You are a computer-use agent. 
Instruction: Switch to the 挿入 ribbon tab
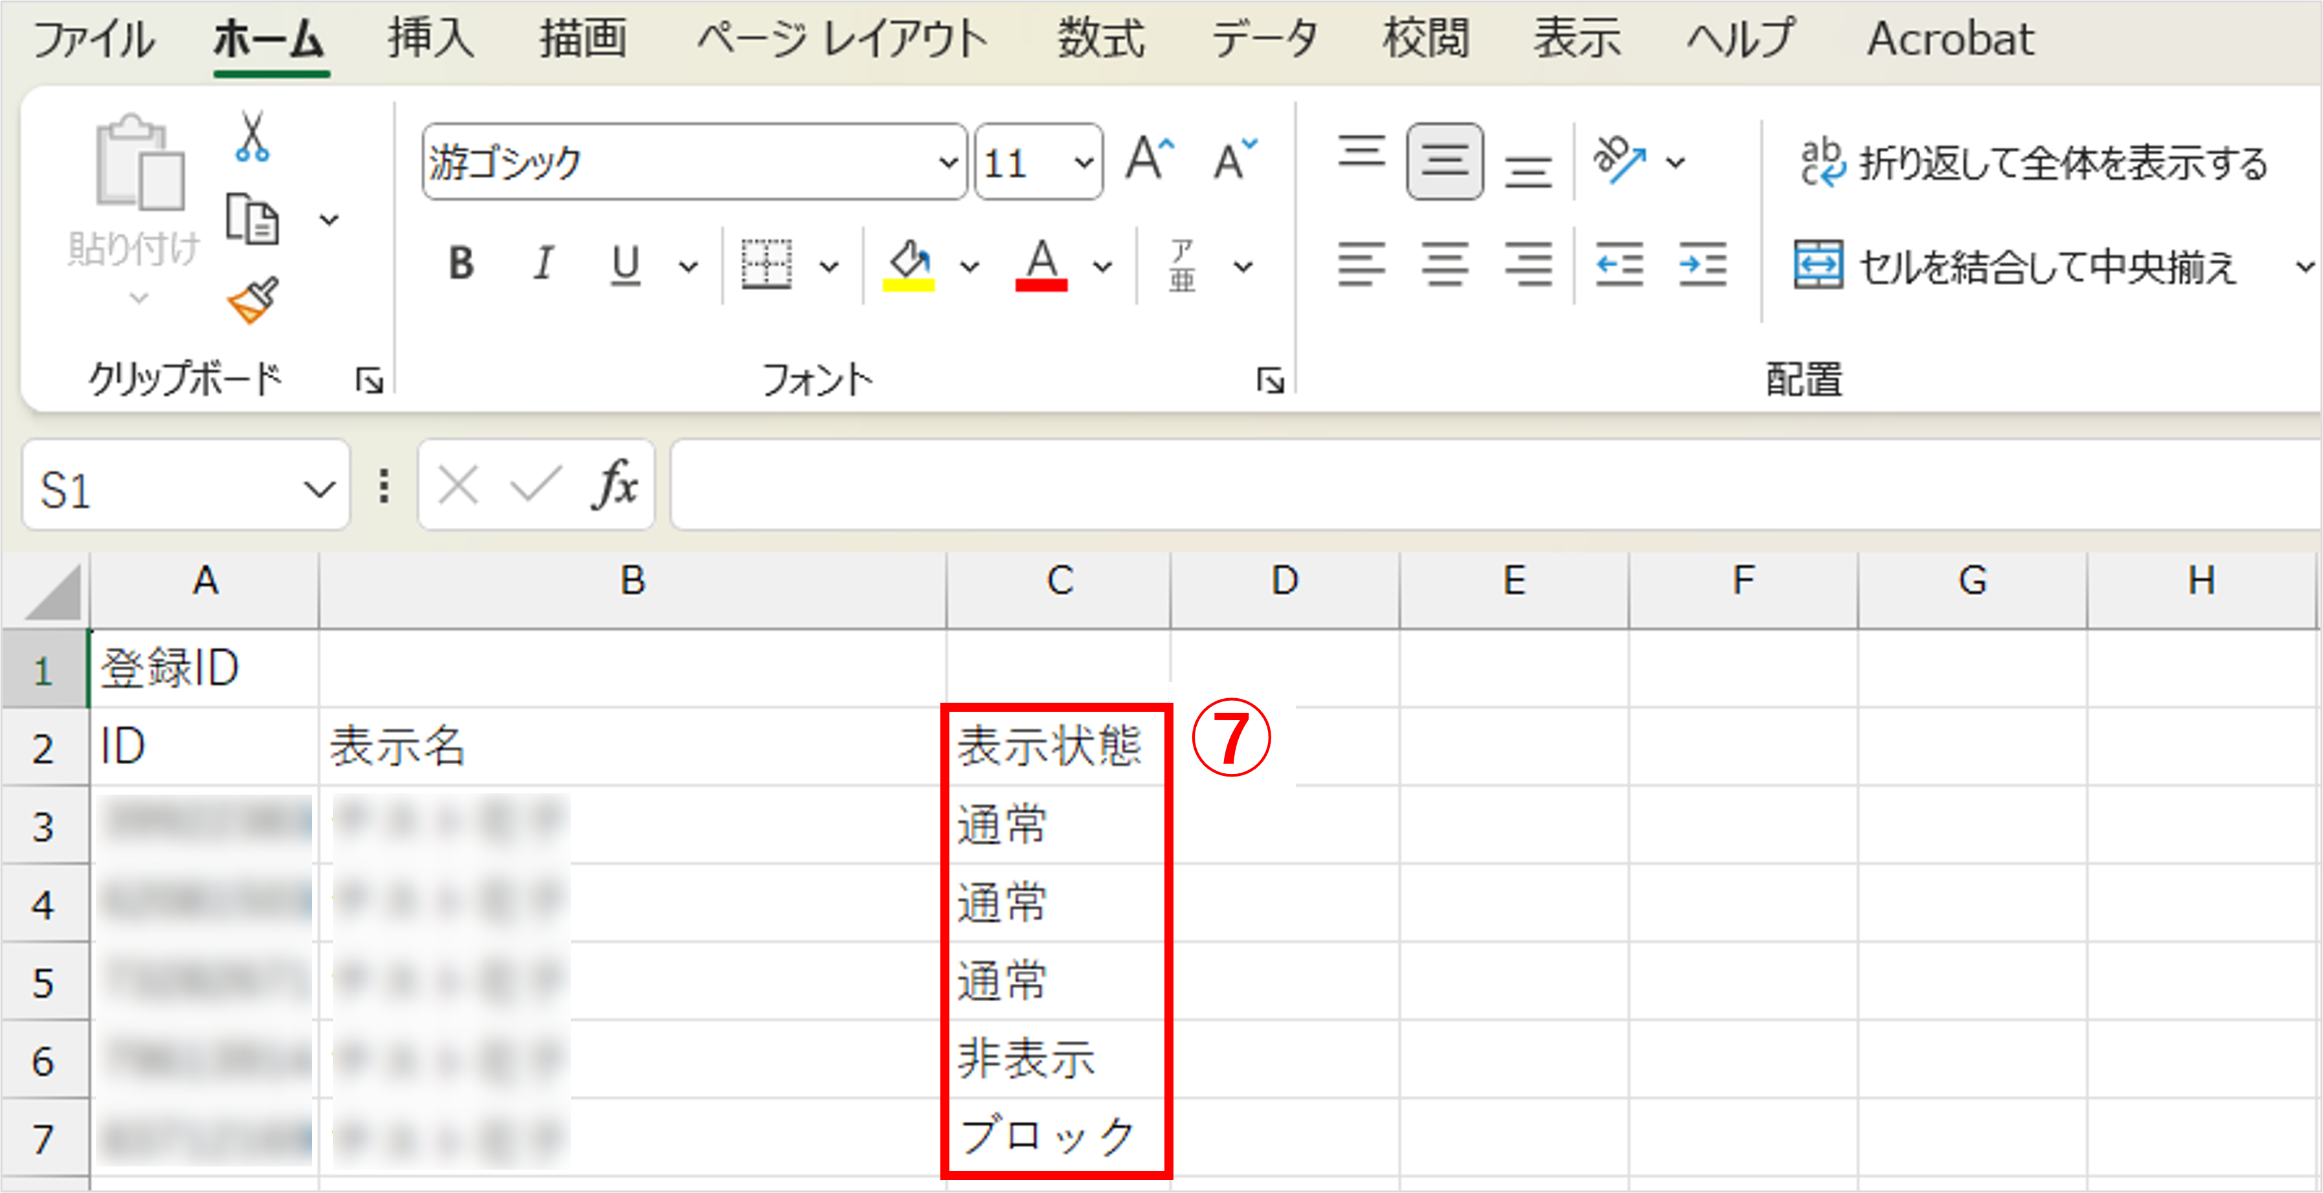(431, 39)
